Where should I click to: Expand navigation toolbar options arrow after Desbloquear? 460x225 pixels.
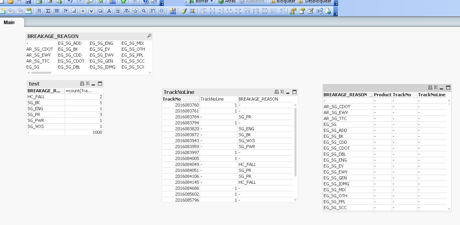click(x=336, y=3)
